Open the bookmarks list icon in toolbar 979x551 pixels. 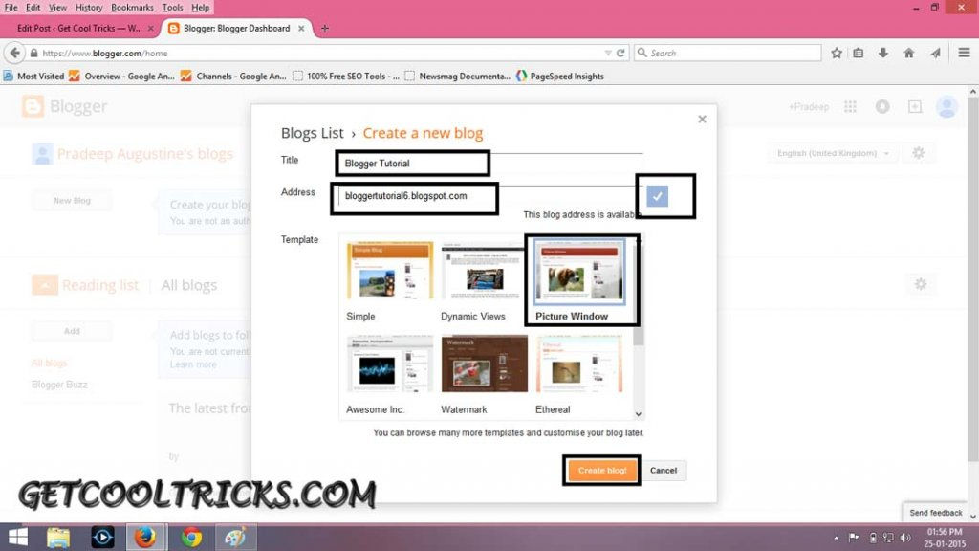pos(859,54)
